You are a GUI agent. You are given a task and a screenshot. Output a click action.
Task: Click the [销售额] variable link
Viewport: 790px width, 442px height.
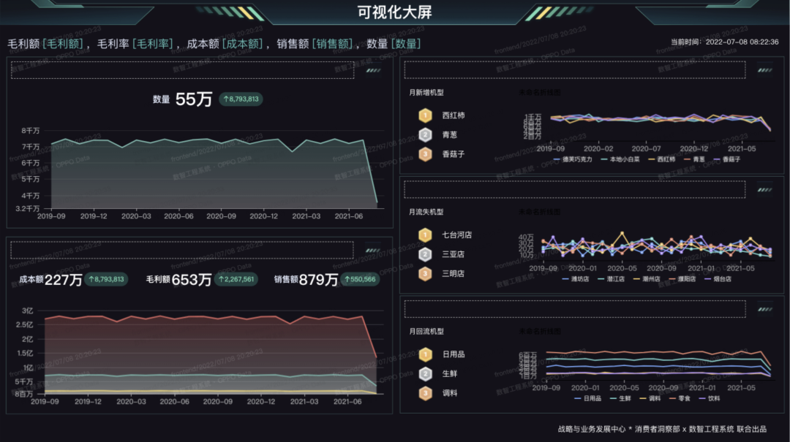pos(333,44)
